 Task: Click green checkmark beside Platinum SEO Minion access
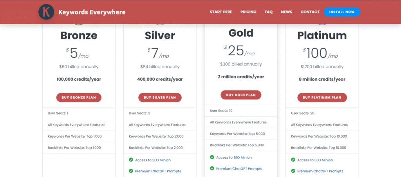click(293, 160)
